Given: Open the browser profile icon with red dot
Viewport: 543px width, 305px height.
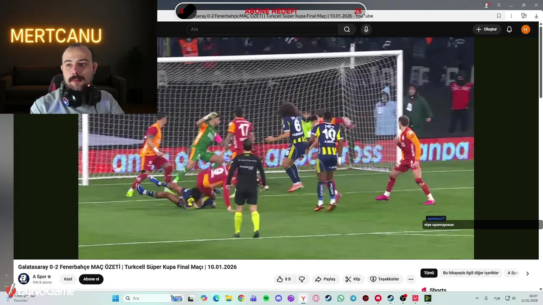Looking at the screenshot, I should [487, 5].
